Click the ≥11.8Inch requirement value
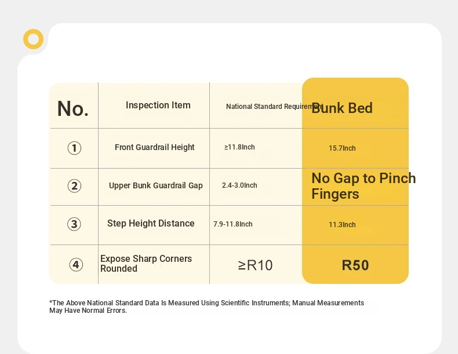Viewport: 458px width, 354px height. [x=239, y=147]
